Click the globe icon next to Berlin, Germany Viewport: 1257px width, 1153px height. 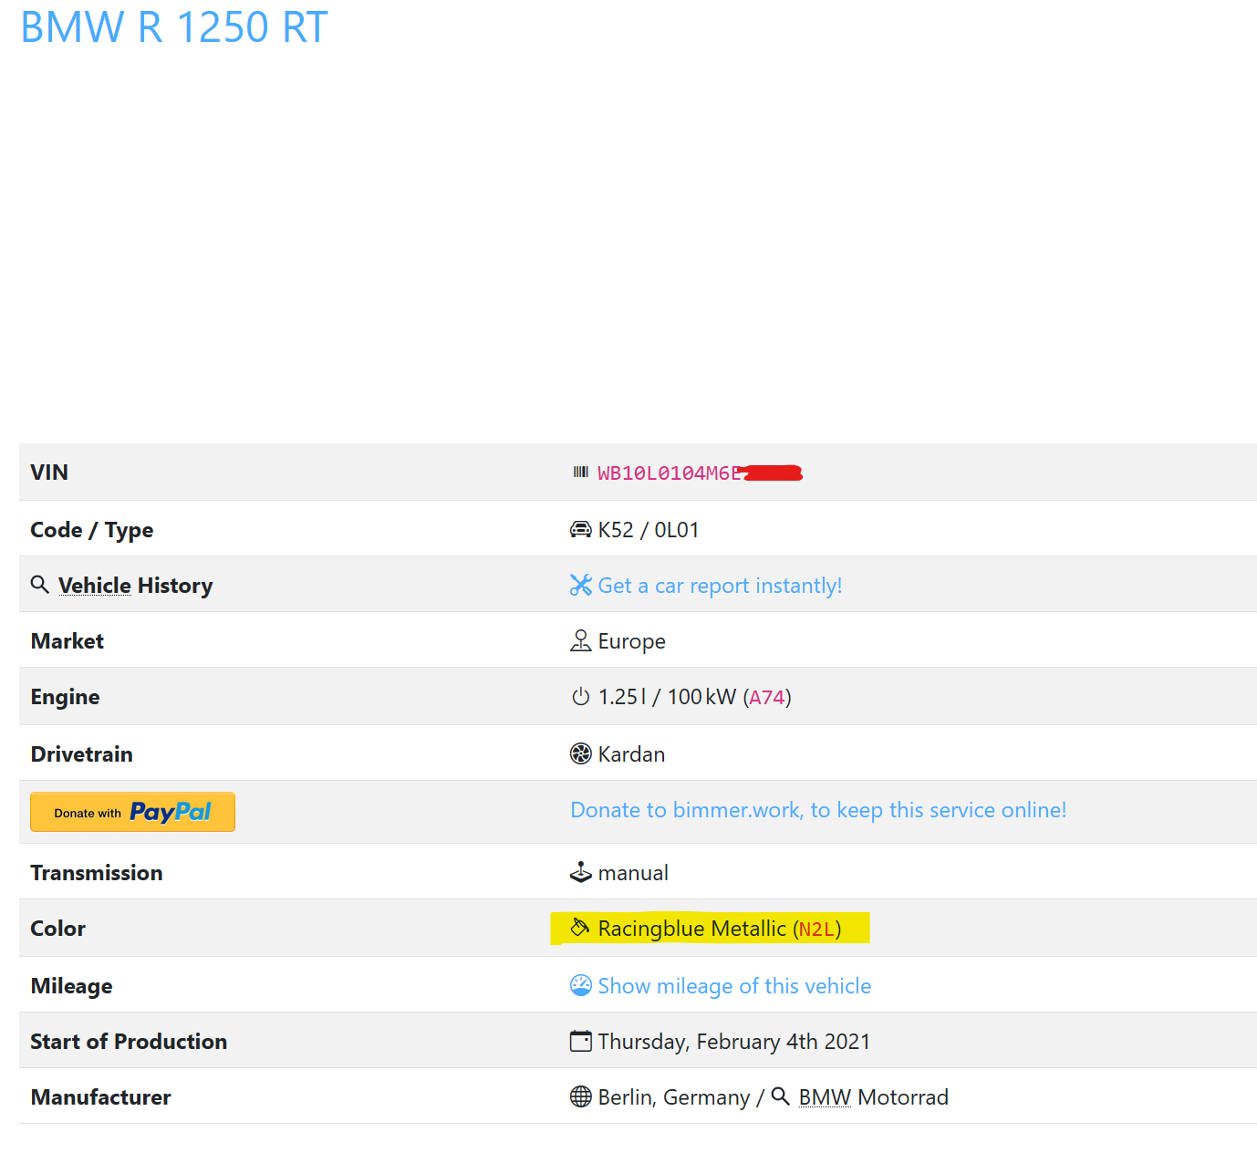[x=580, y=1096]
